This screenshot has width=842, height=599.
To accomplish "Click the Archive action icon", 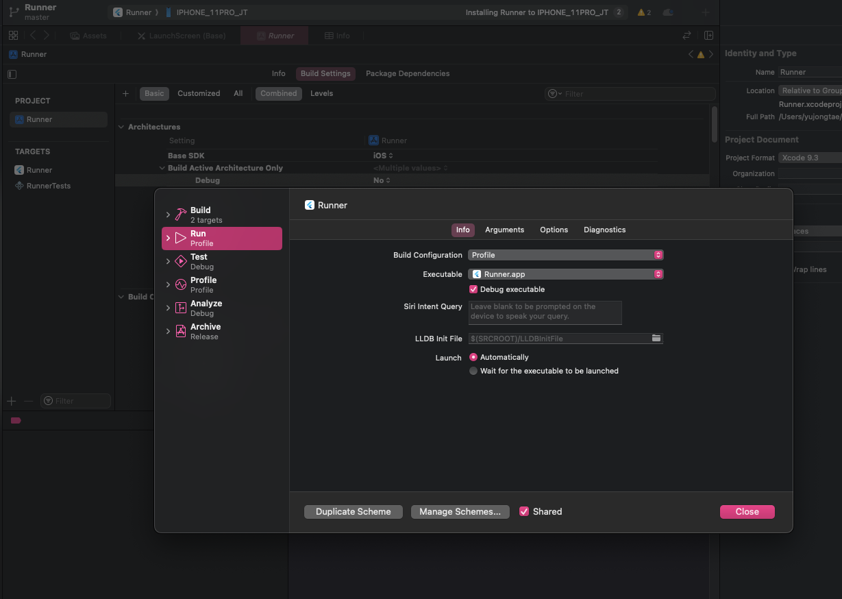I will pyautogui.click(x=180, y=331).
